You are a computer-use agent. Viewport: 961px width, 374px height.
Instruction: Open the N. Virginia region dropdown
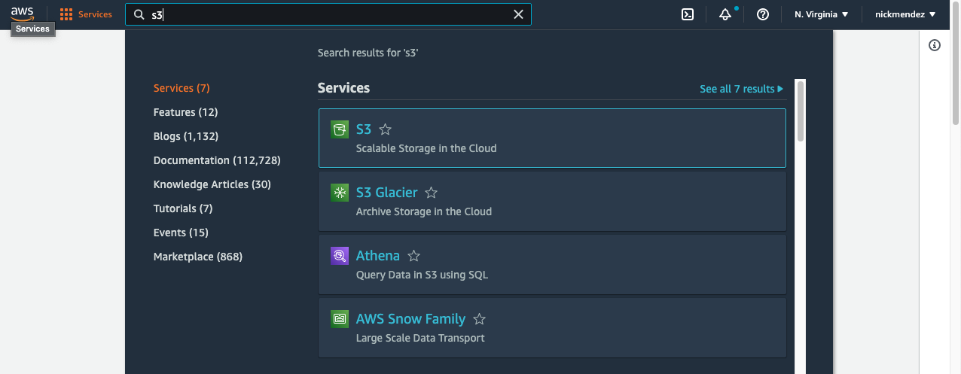[x=822, y=14]
